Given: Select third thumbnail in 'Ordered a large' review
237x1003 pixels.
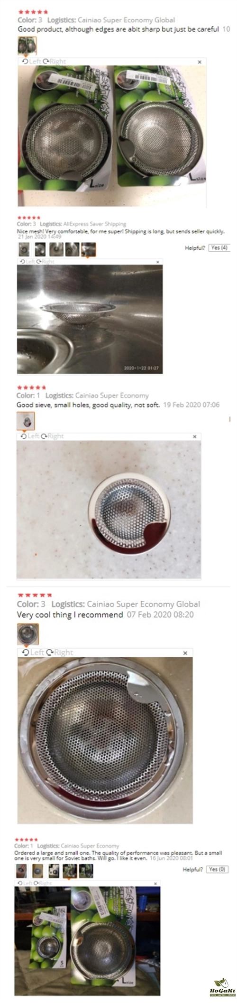Looking at the screenshot, I should 54,870.
